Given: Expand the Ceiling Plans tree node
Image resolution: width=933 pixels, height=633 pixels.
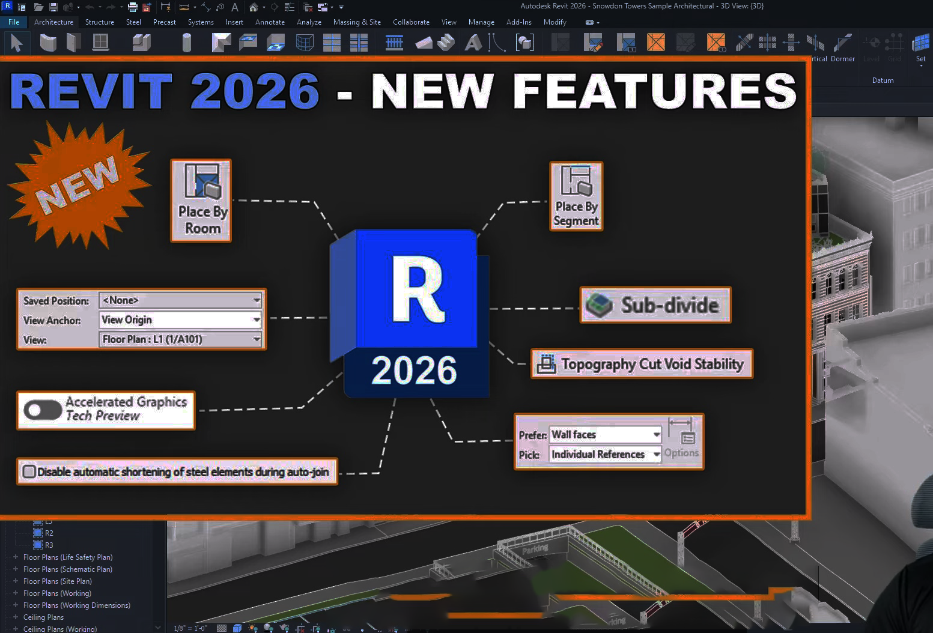Looking at the screenshot, I should [x=16, y=617].
